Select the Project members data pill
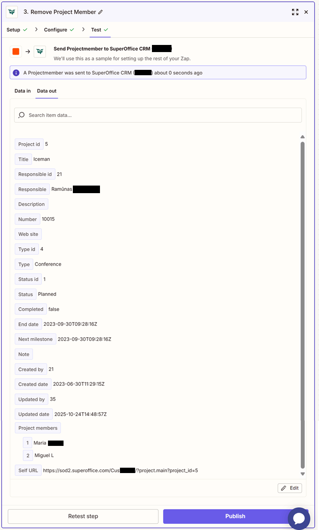 [38, 428]
